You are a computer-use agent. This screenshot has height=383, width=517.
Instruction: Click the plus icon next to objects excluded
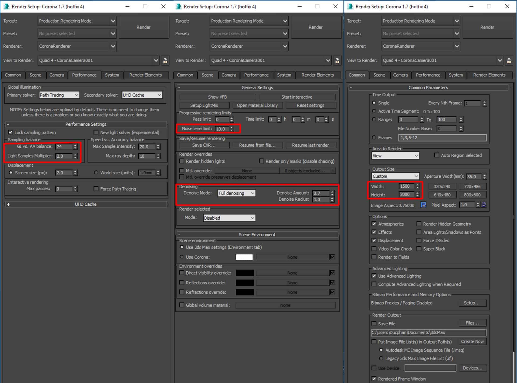tap(333, 171)
